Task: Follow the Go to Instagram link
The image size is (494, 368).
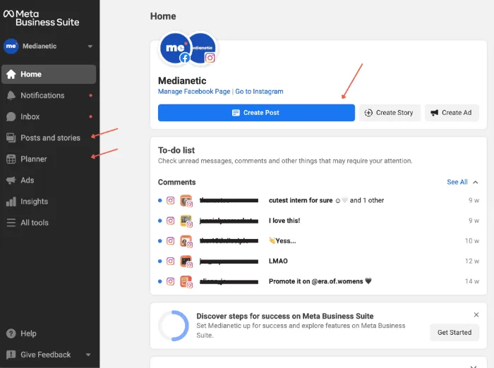Action: pyautogui.click(x=259, y=91)
